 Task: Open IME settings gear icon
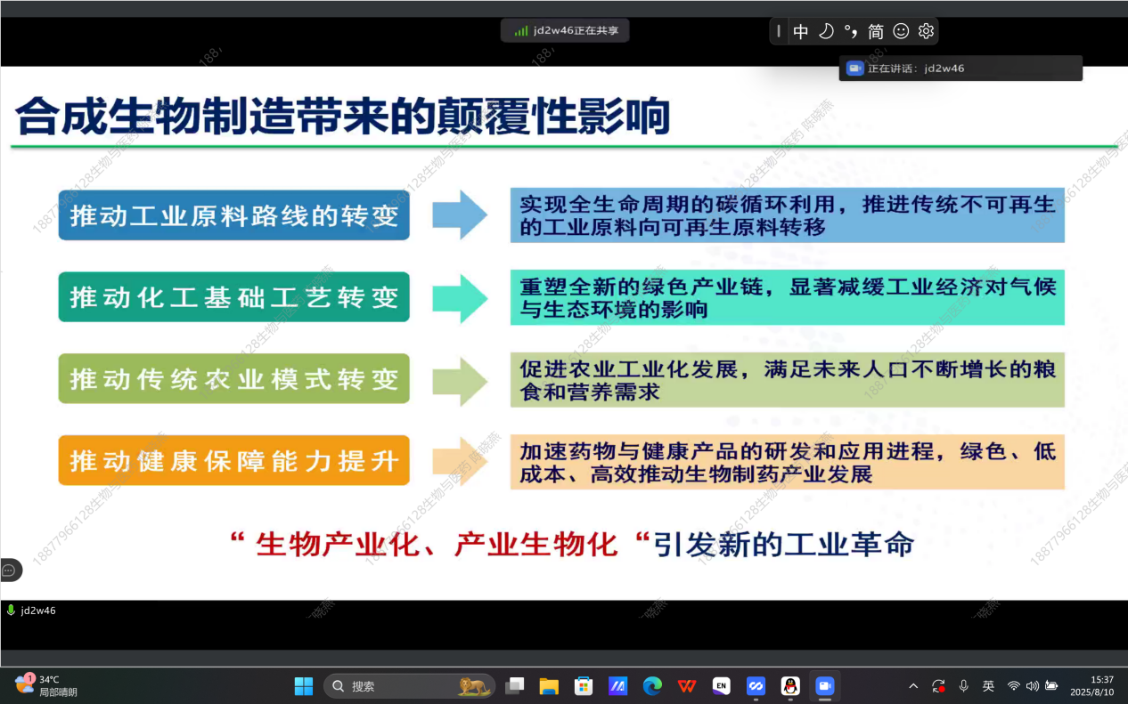[926, 31]
